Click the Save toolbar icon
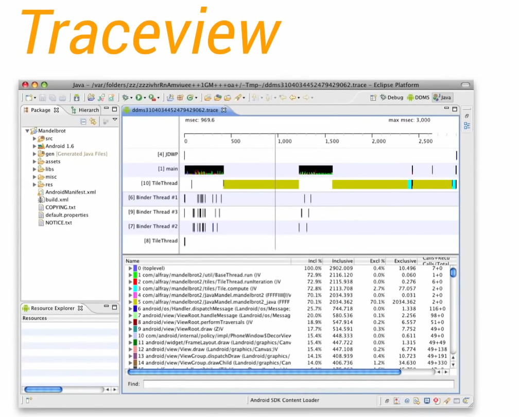The width and height of the screenshot is (519, 417). (x=42, y=97)
